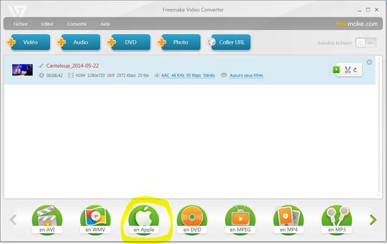Show next formats with right green arrow
This screenshot has height=244, width=387.
coord(373,220)
